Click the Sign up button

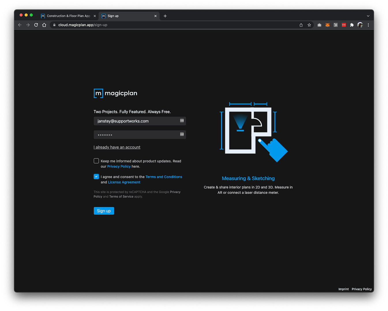point(104,211)
